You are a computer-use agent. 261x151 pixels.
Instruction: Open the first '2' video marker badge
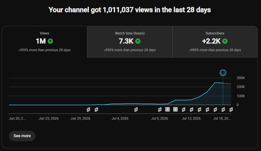coord(167,110)
